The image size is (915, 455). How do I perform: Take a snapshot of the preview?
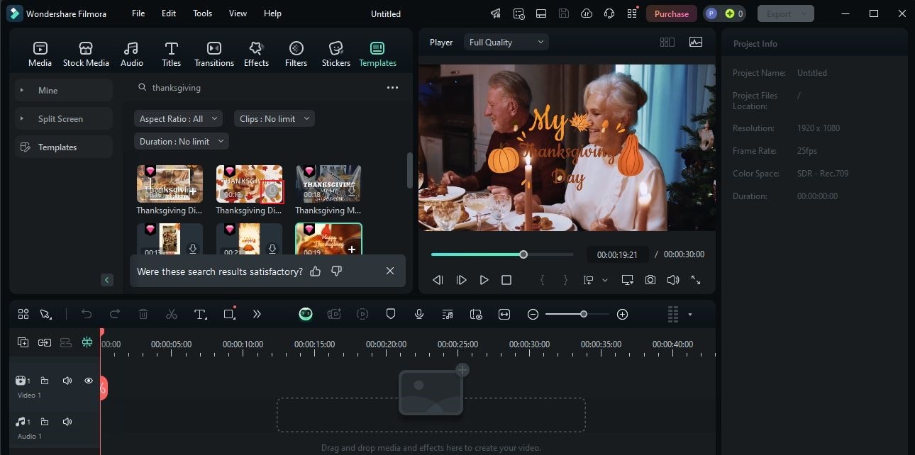650,280
